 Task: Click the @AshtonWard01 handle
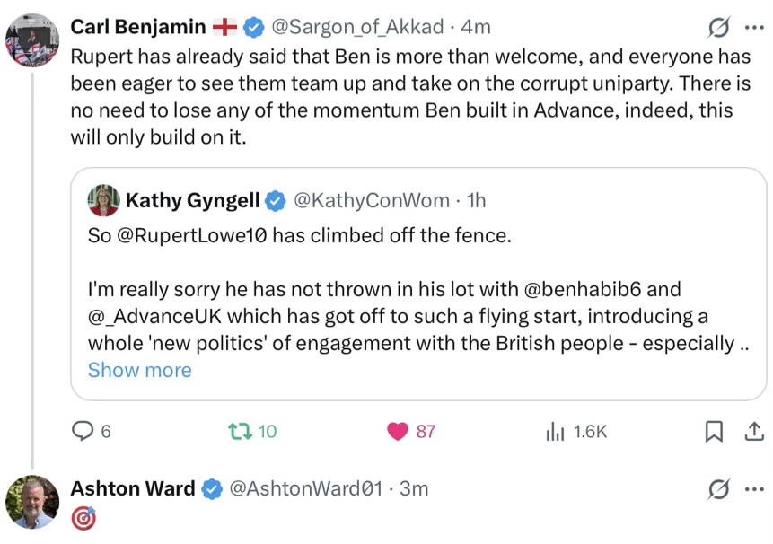click(306, 489)
